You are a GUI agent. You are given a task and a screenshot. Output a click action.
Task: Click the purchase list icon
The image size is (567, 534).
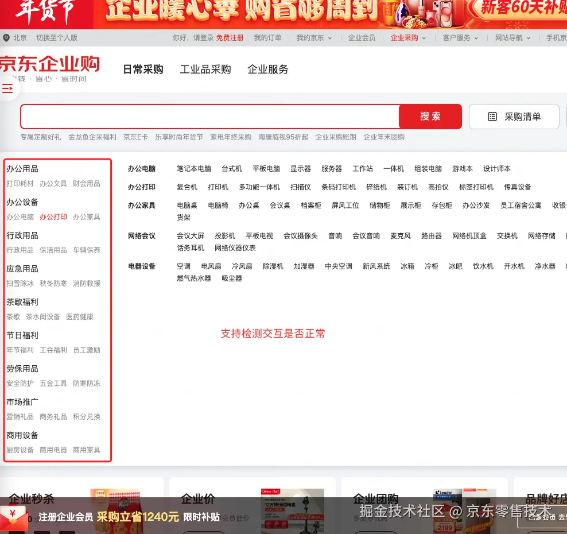(x=492, y=117)
